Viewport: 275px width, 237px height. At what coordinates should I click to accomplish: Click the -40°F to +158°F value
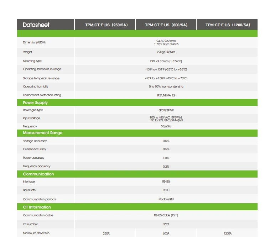coord(166,78)
